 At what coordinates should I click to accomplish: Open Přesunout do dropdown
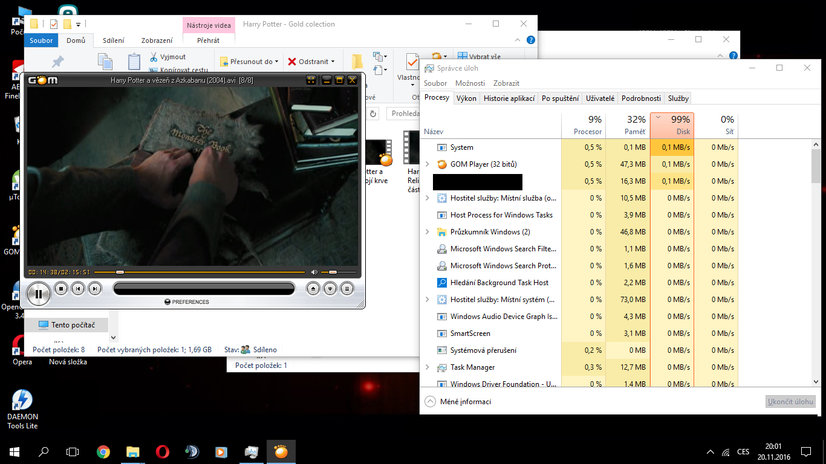point(249,62)
